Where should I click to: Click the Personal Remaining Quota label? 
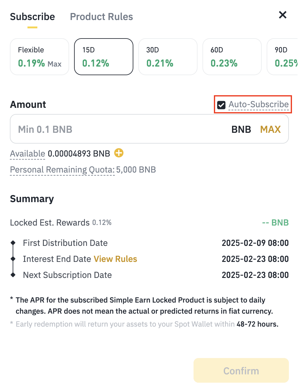[62, 170]
